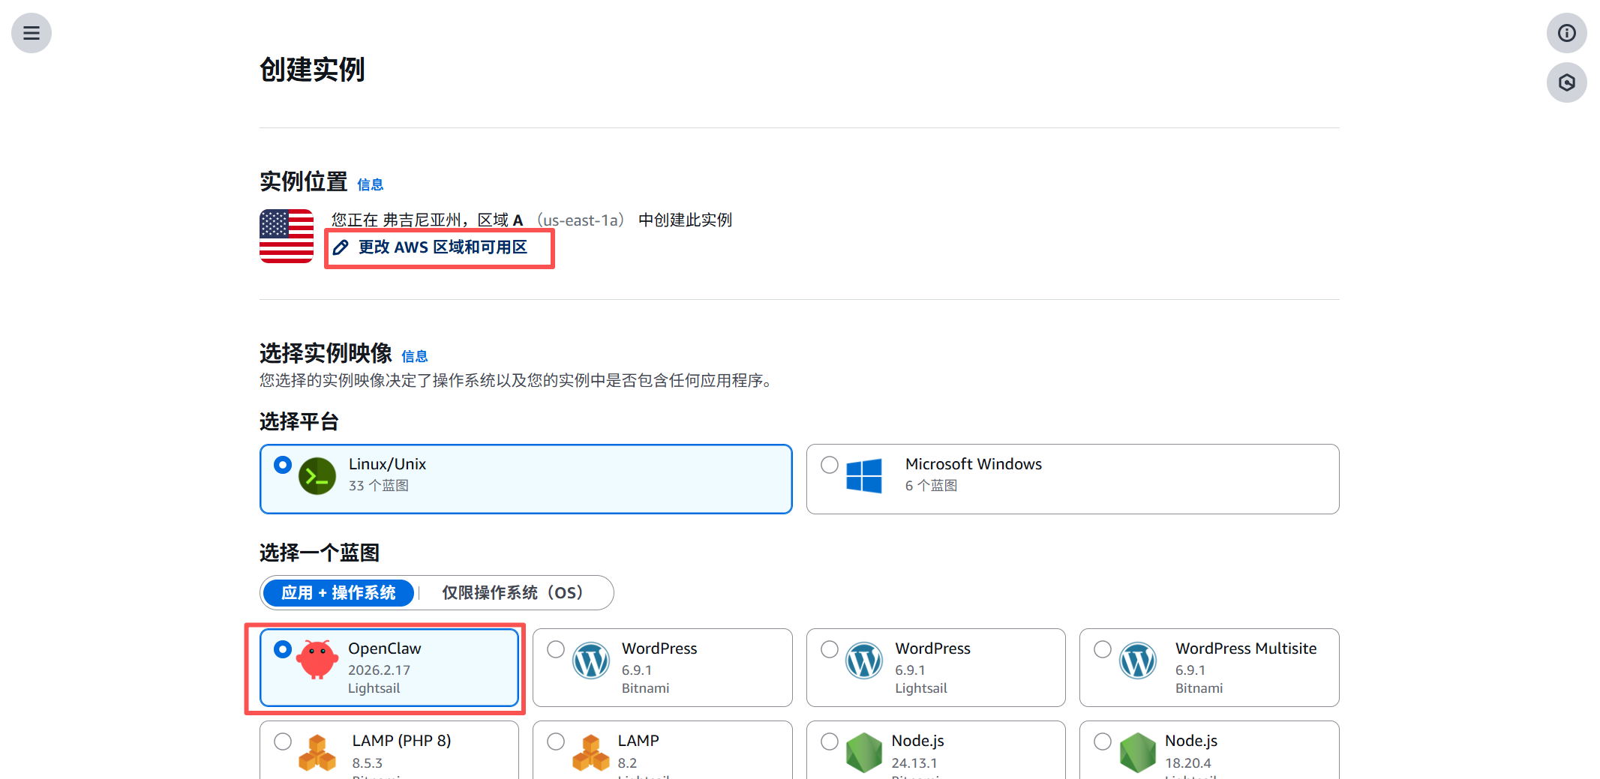
Task: Click the 创建实例 page heading
Action: tap(312, 70)
